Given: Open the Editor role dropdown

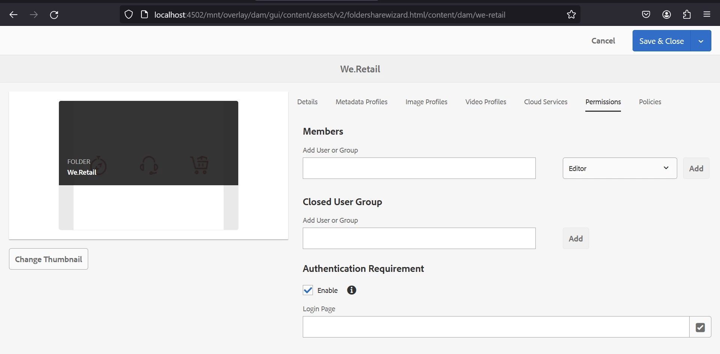Looking at the screenshot, I should coord(620,168).
